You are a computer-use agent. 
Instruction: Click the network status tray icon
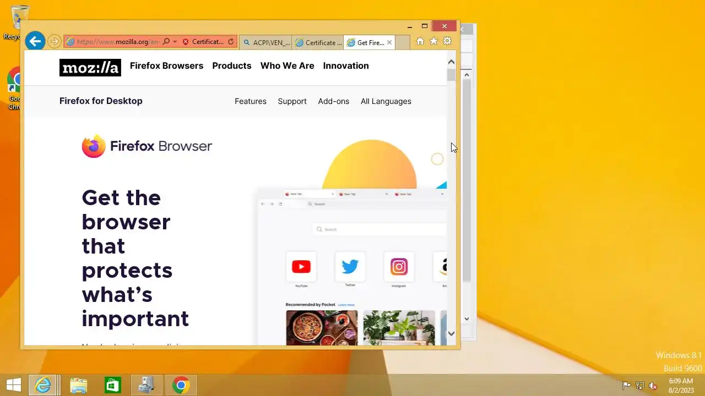(x=639, y=386)
